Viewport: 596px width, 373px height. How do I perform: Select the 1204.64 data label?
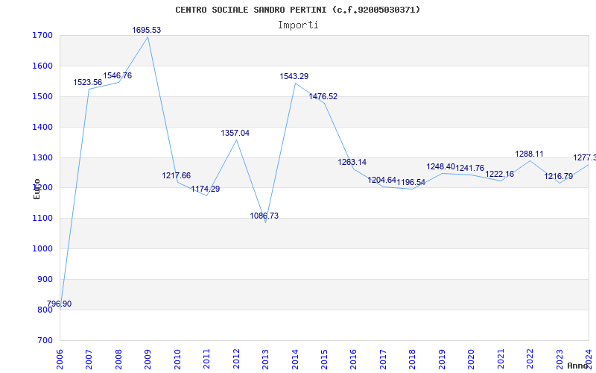[381, 180]
